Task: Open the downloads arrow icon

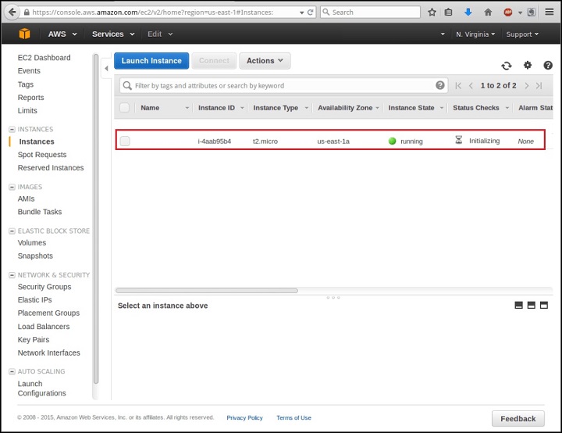Action: (468, 13)
